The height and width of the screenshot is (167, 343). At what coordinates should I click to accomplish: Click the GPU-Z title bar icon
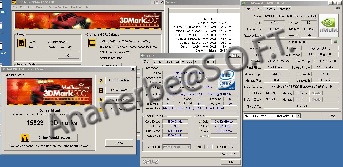(243, 3)
